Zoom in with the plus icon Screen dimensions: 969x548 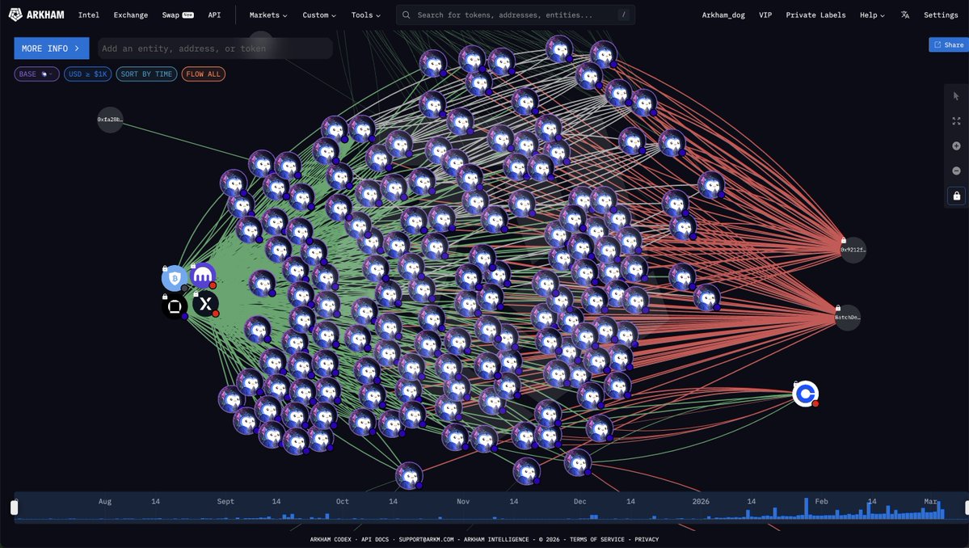[x=956, y=145]
